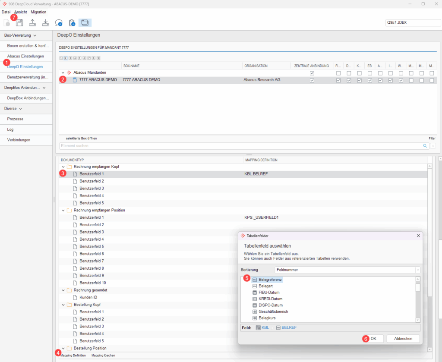
Task: Click the red Abacus Mandanten node icon
Action: (x=69, y=72)
